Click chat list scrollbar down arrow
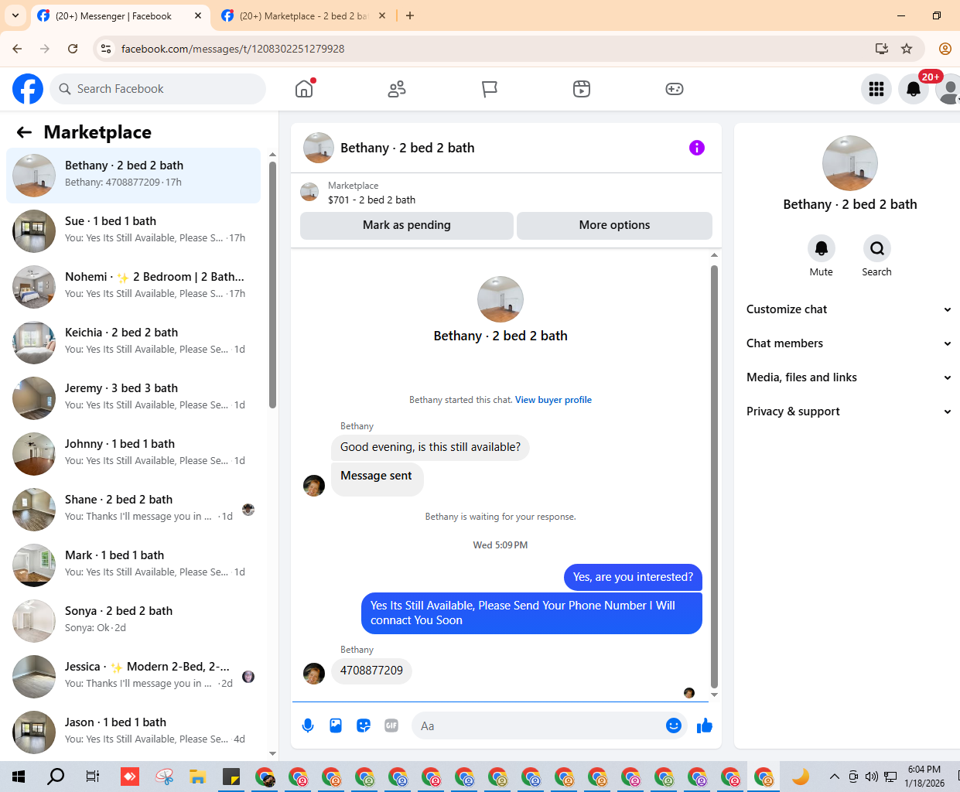The image size is (960, 792). 272,753
